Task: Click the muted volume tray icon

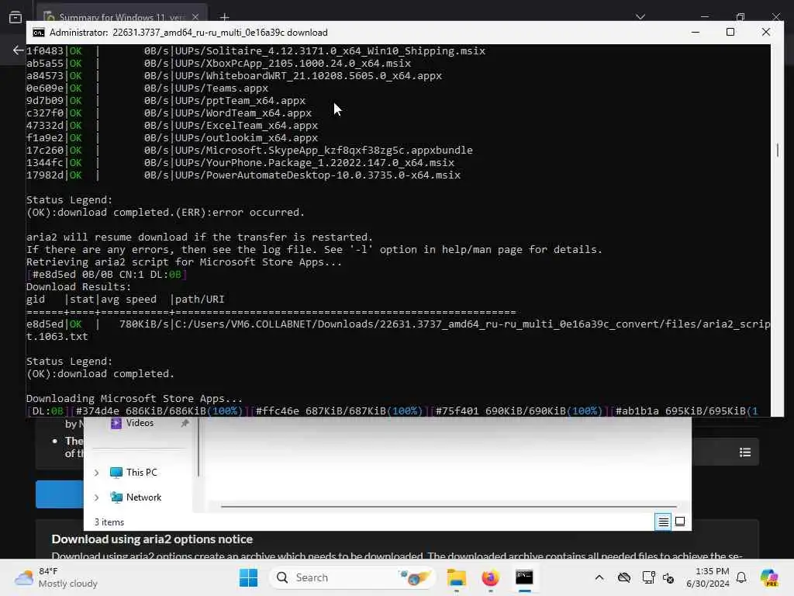Action: pos(668,577)
